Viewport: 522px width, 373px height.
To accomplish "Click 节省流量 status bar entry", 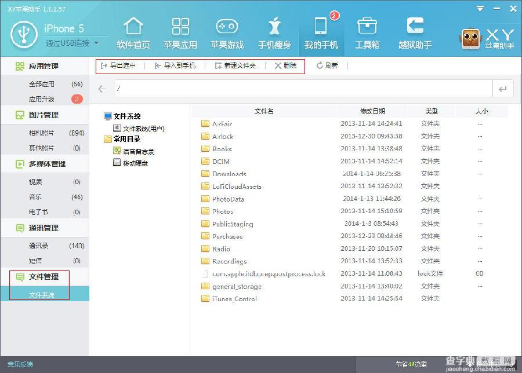I will (x=411, y=364).
